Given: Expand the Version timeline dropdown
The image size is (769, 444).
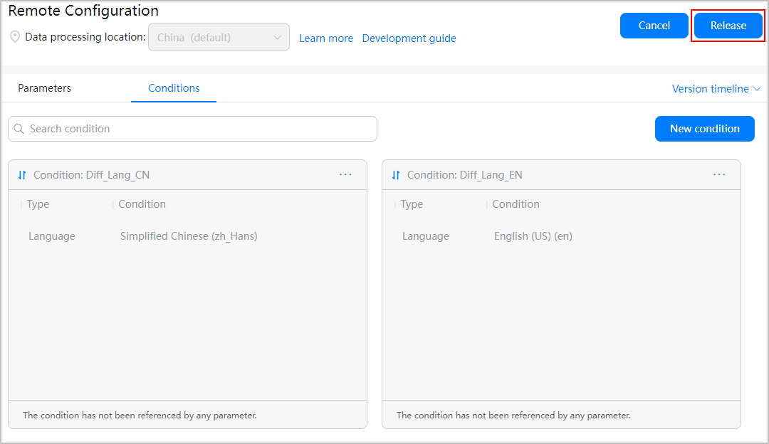Looking at the screenshot, I should 716,89.
